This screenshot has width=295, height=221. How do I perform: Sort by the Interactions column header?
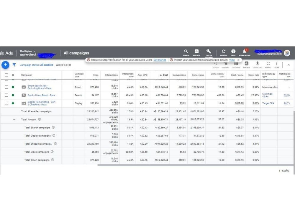(111, 75)
